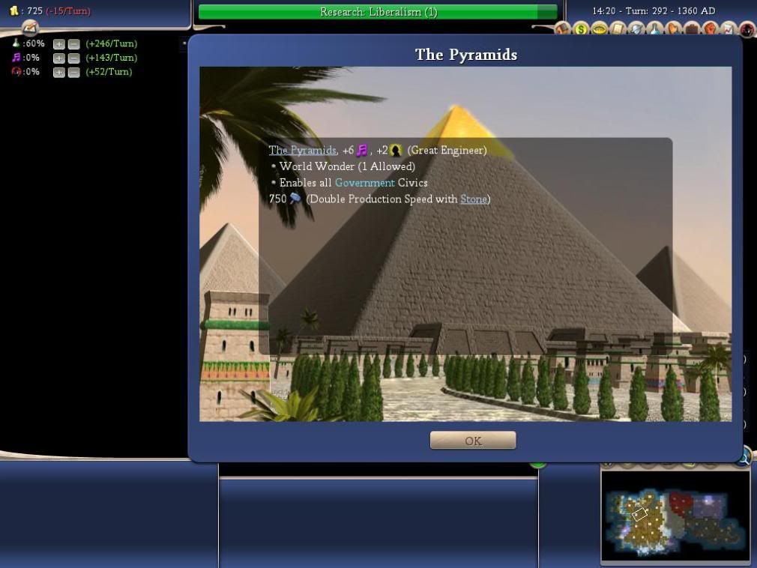
Task: Open the Financial Advisor dollar icon
Action: [x=582, y=29]
